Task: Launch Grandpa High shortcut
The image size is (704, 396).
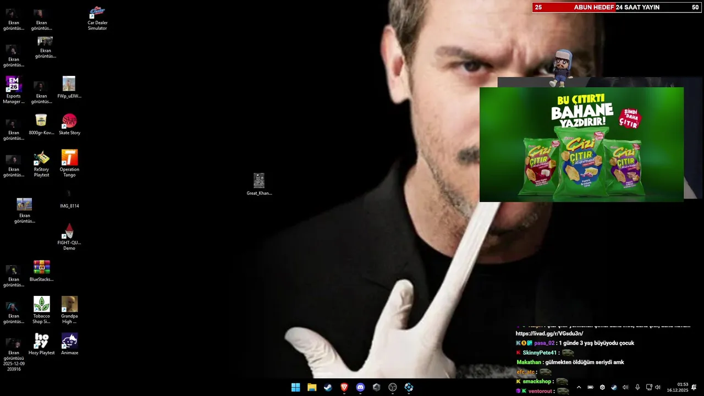Action: point(69,310)
